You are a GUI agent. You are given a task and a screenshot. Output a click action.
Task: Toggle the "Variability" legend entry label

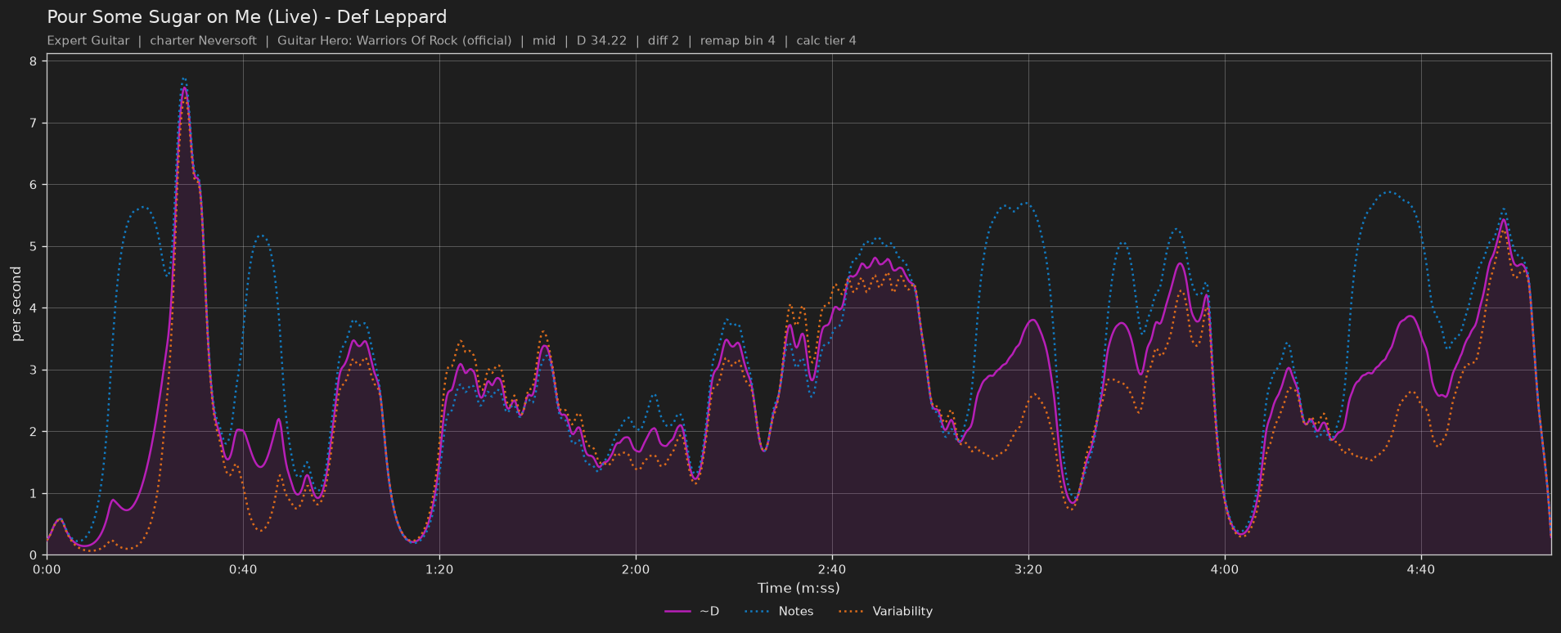tap(902, 611)
